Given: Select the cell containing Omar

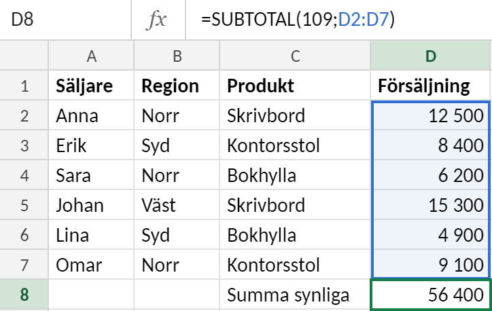Looking at the screenshot, I should click(x=91, y=265).
